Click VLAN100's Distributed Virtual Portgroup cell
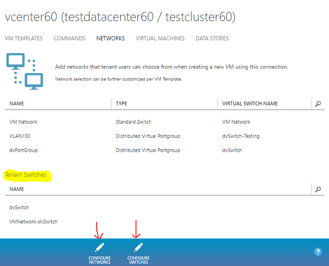The height and width of the screenshot is (266, 329). [x=148, y=136]
